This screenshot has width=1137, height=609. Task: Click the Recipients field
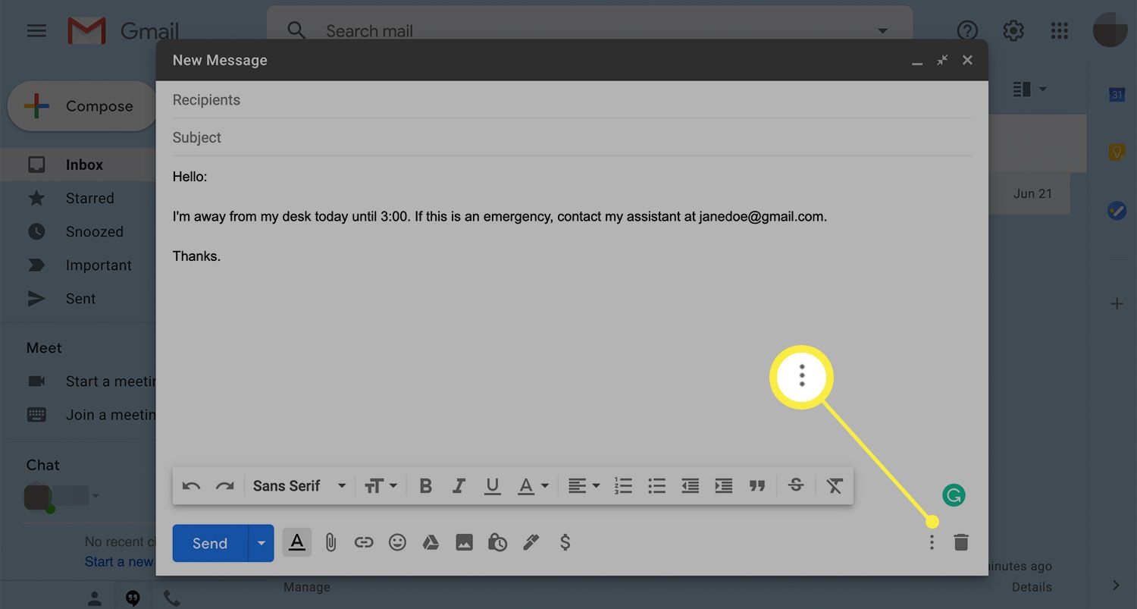tap(572, 100)
